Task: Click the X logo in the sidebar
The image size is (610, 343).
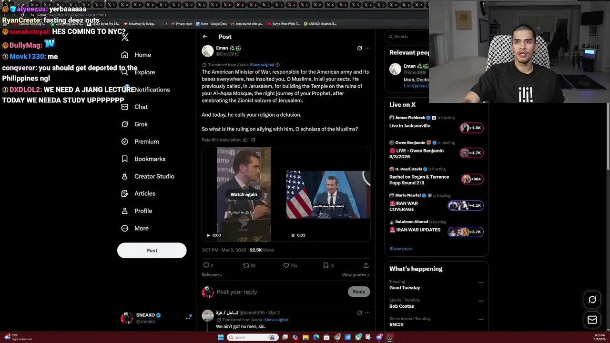Action: click(x=125, y=37)
